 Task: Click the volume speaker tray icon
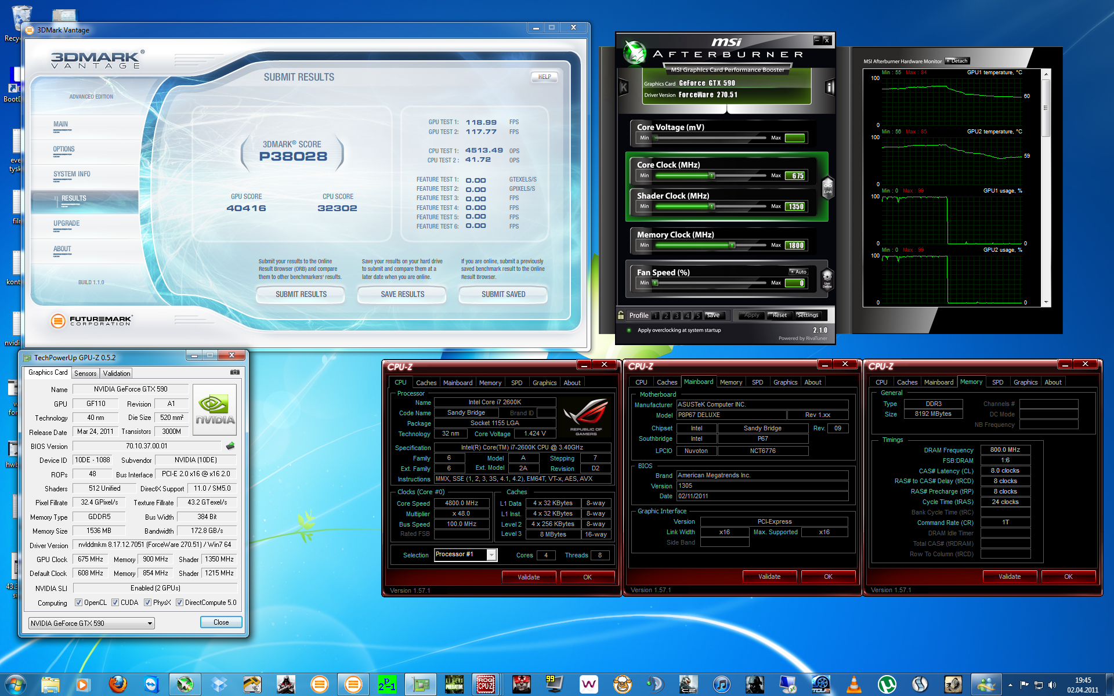(x=1052, y=685)
